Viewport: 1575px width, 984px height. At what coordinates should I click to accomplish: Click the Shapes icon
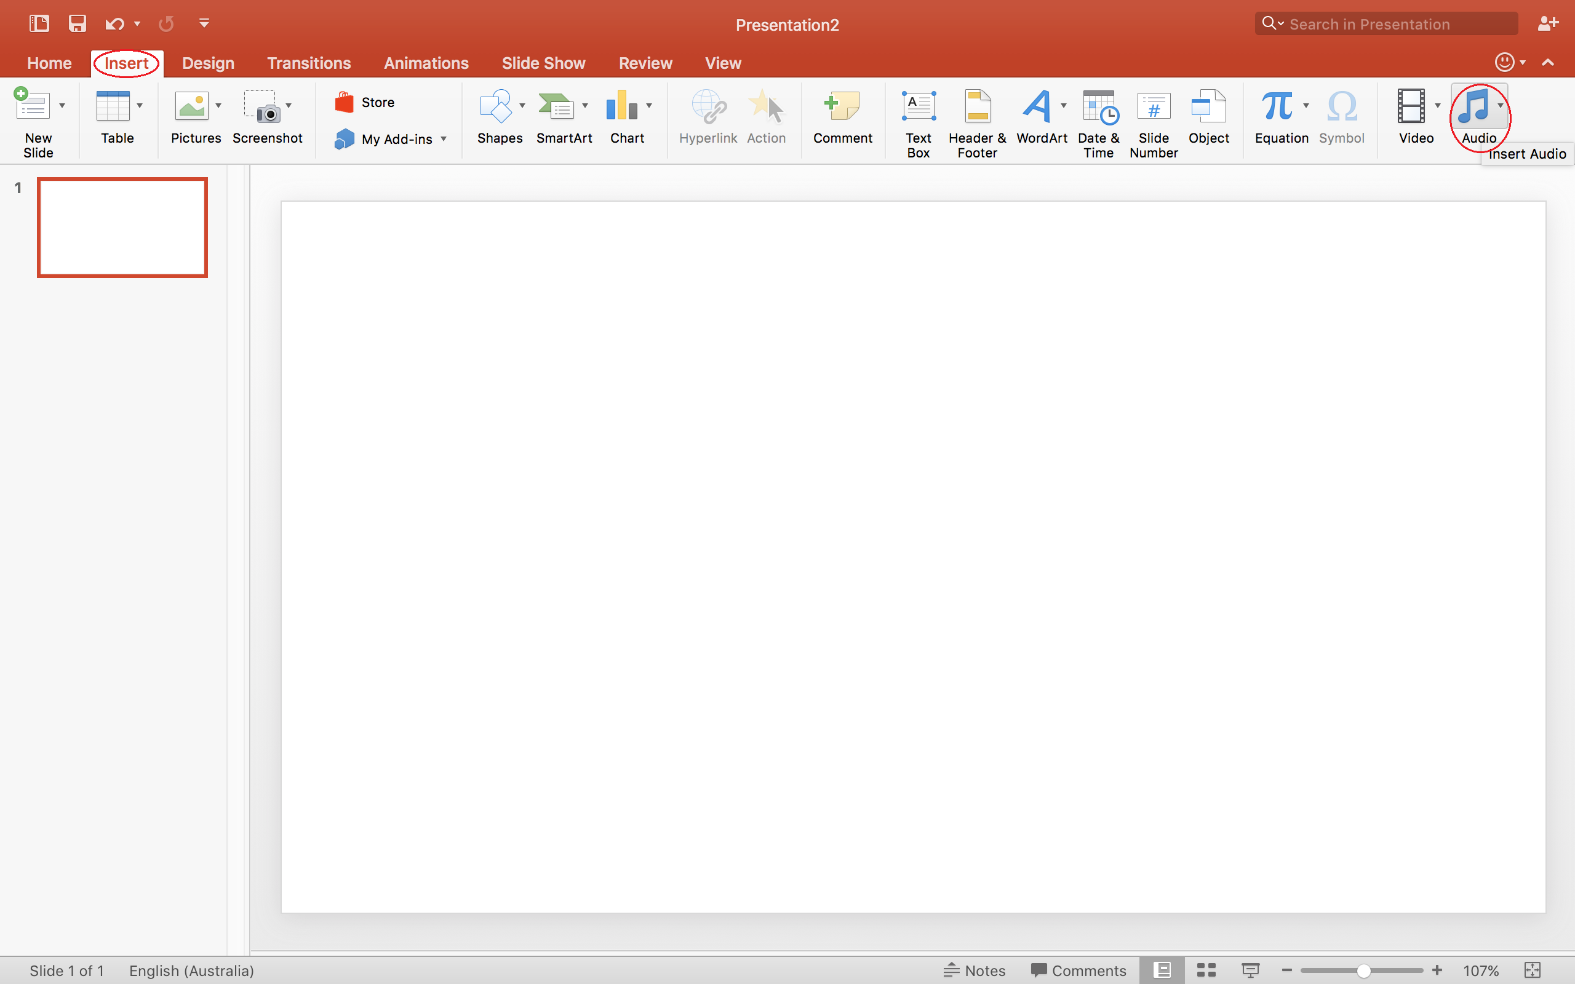(496, 105)
